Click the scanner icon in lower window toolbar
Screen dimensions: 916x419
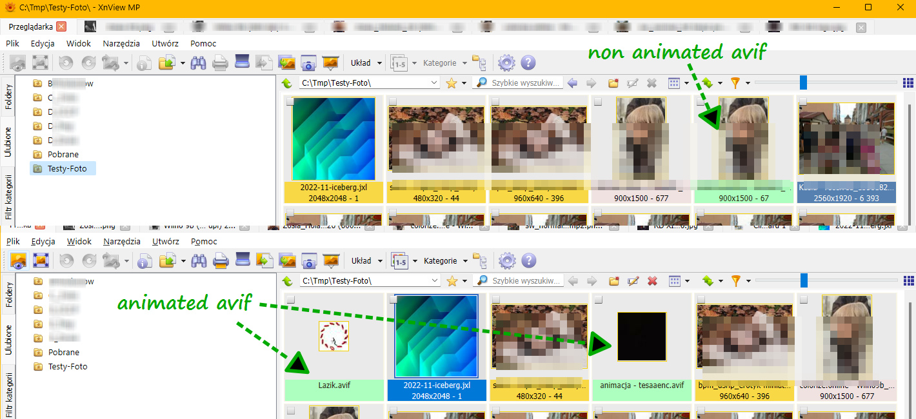pos(242,261)
